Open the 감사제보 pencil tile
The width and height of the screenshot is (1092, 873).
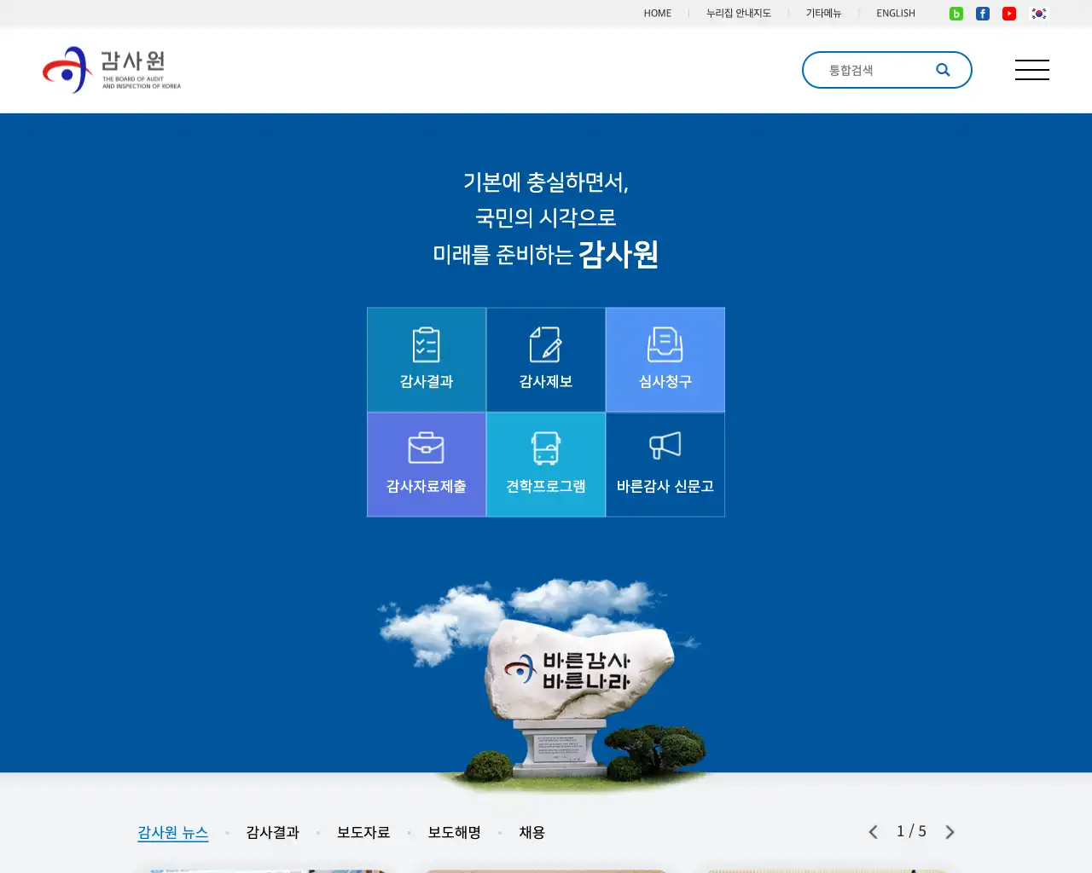tap(546, 360)
